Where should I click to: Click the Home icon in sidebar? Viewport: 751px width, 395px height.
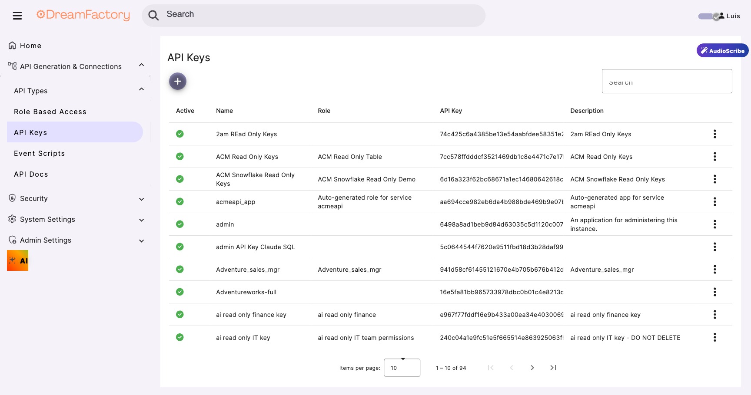(x=12, y=45)
